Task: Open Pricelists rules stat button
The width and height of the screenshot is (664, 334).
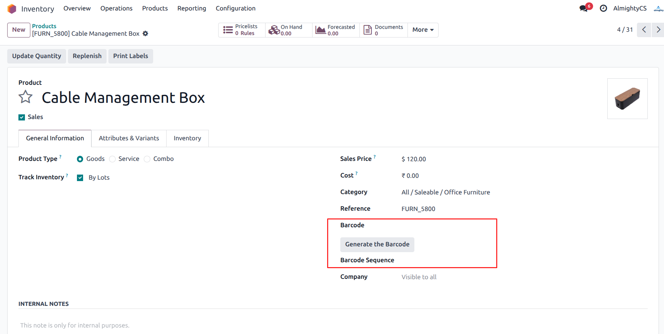Action: [x=242, y=30]
